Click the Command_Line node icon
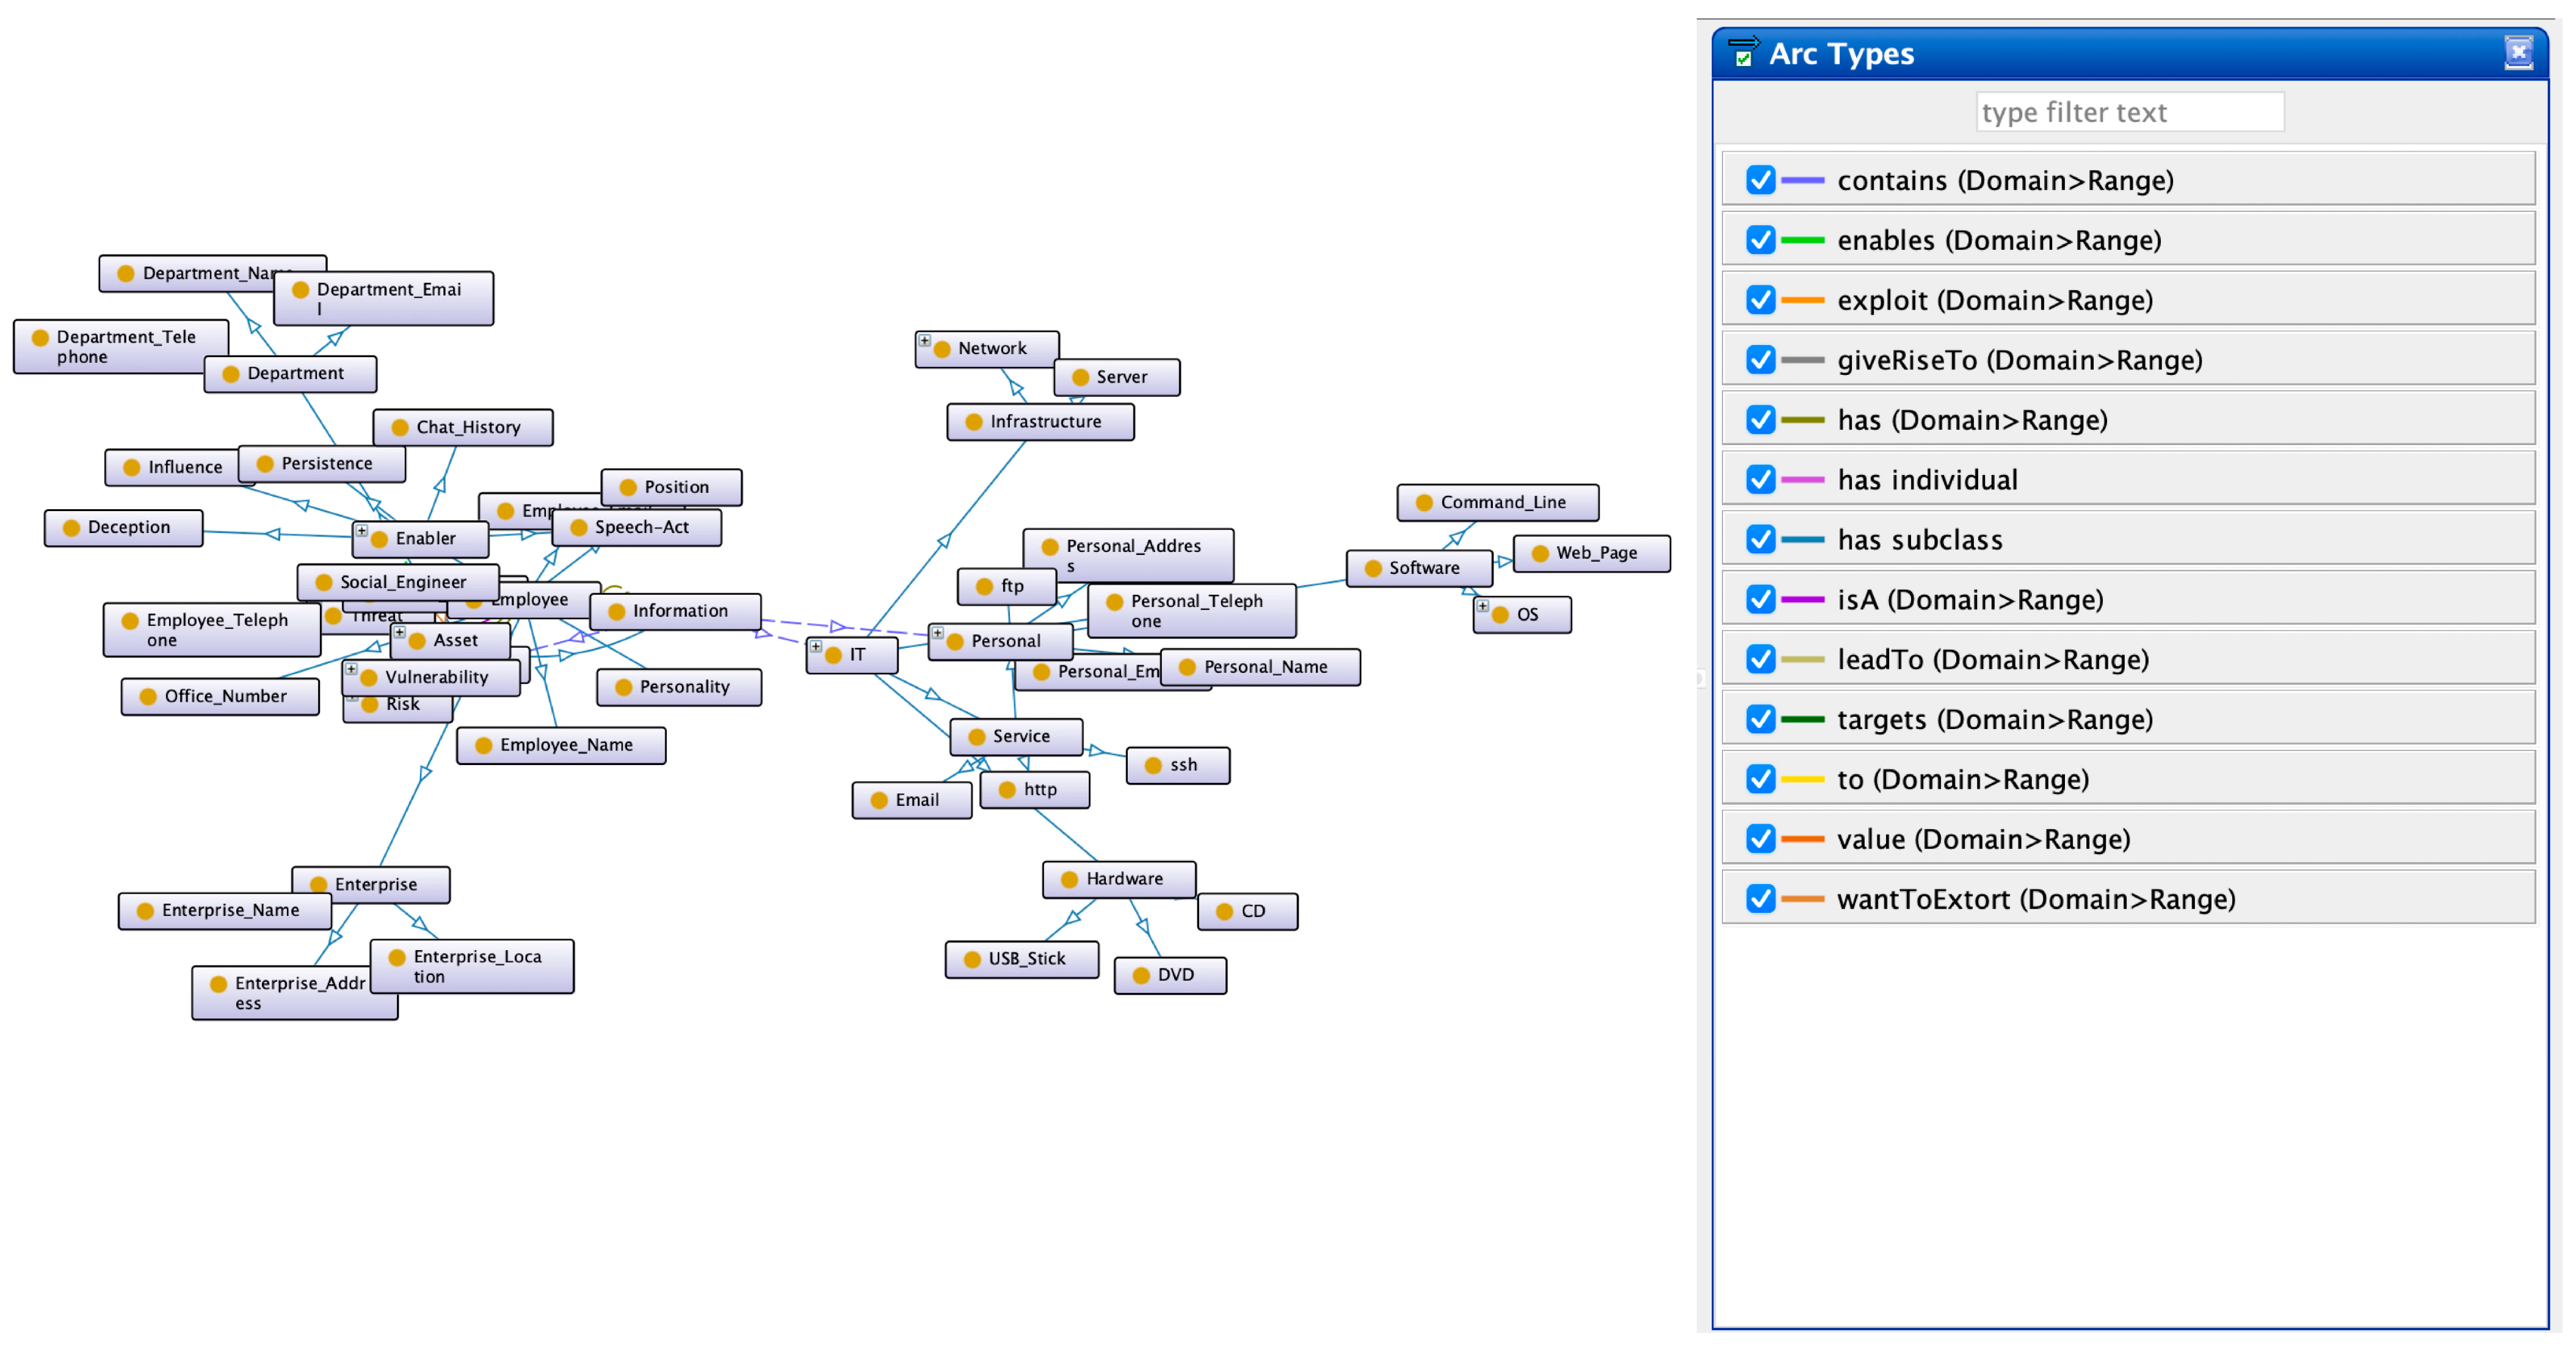This screenshot has width=2576, height=1350. pyautogui.click(x=1424, y=503)
